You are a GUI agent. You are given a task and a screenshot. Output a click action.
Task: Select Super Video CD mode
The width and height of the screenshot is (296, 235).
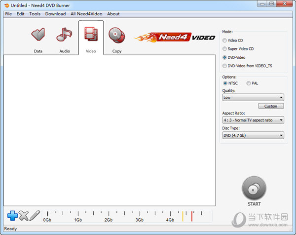point(224,49)
